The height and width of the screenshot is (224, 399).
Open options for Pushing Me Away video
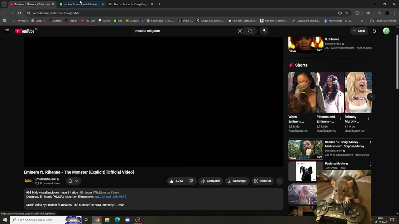[x=370, y=164]
